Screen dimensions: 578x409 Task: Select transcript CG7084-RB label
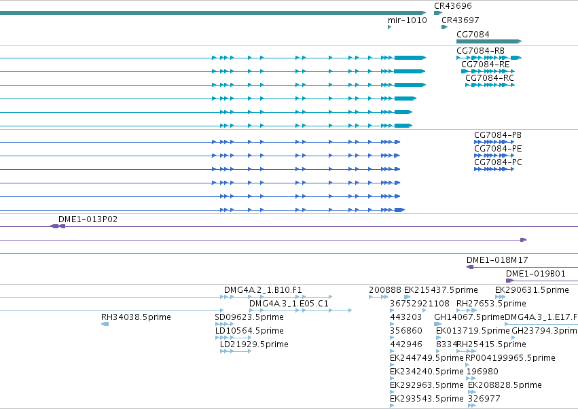(480, 50)
